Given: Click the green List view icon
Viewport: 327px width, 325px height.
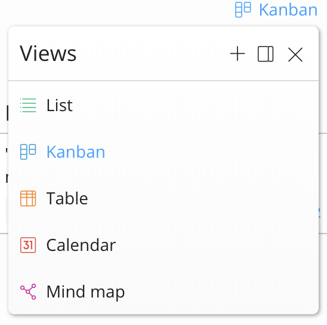Looking at the screenshot, I should pos(28,105).
